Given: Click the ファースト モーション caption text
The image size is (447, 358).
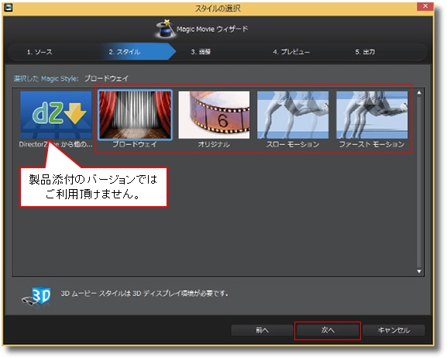Looking at the screenshot, I should pyautogui.click(x=372, y=144).
